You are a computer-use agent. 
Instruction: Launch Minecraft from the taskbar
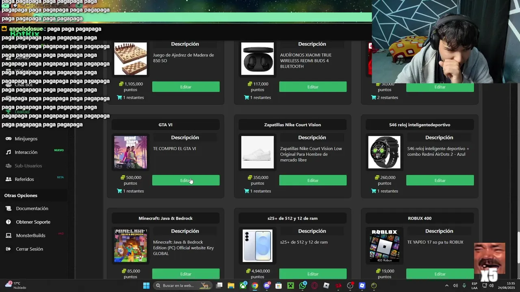point(290,286)
